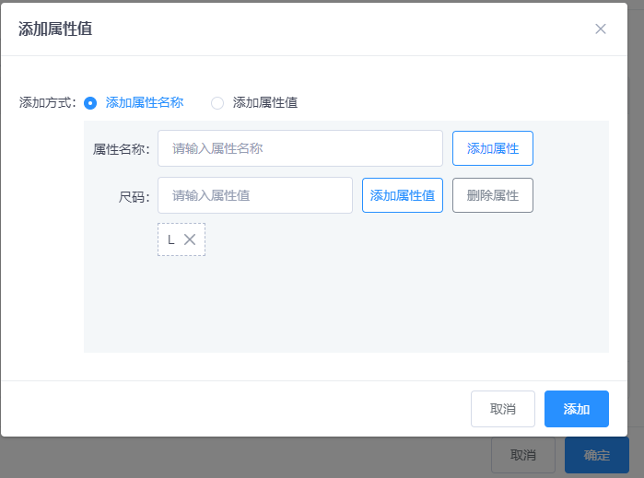The height and width of the screenshot is (478, 644).
Task: Click the 属性名称: field label
Action: pos(121,149)
